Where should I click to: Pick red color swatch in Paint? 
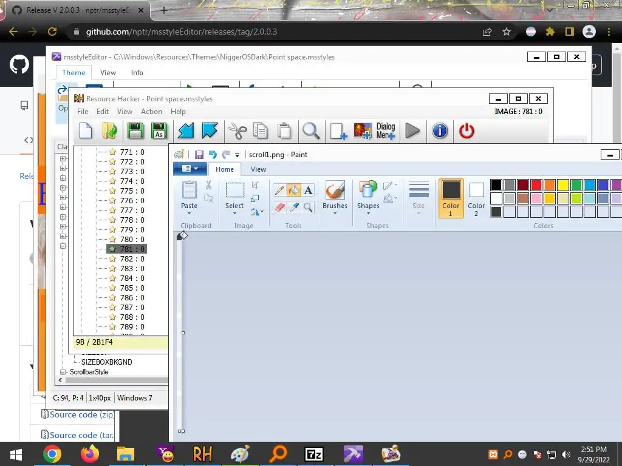(x=536, y=185)
